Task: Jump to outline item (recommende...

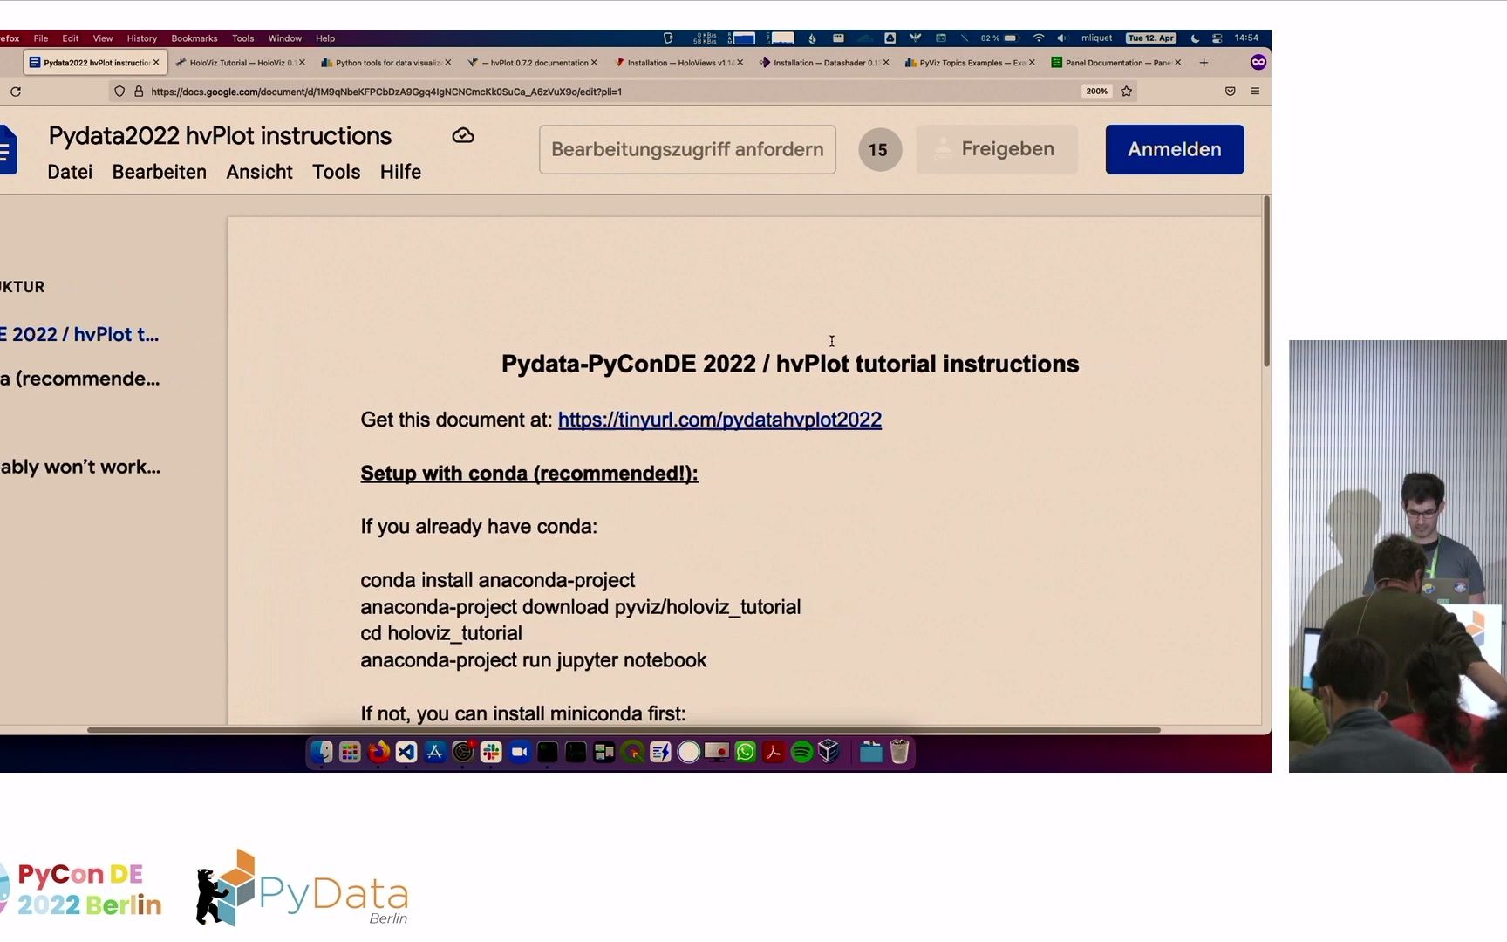Action: (80, 379)
